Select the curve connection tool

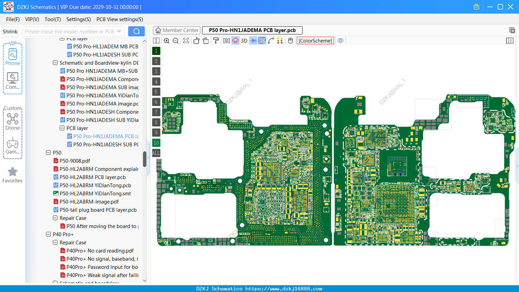click(x=271, y=40)
